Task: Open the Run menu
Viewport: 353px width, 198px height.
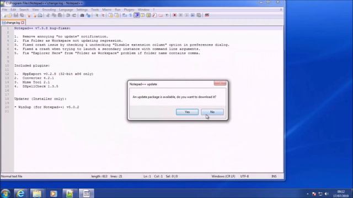Action: pos(117,10)
